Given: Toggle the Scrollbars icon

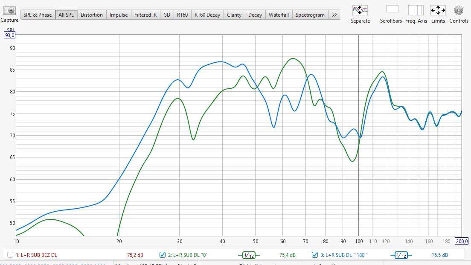Looking at the screenshot, I should coord(392,9).
